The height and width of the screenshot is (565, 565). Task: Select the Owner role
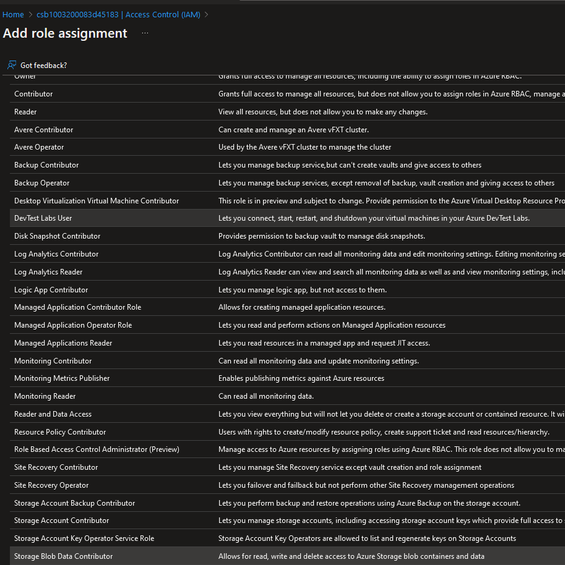point(25,75)
